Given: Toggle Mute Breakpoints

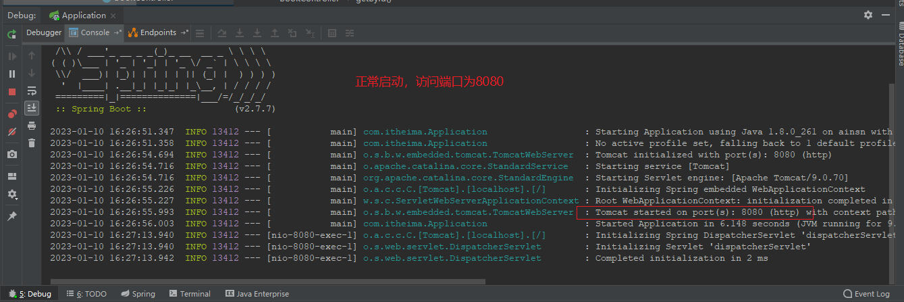Looking at the screenshot, I should [11, 132].
